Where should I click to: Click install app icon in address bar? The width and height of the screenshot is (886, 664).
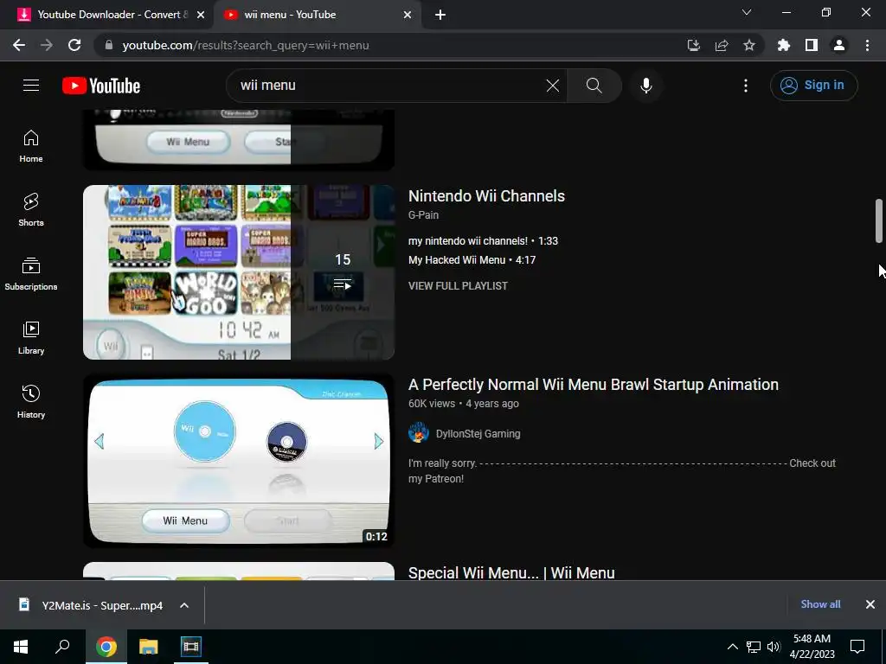(x=693, y=45)
